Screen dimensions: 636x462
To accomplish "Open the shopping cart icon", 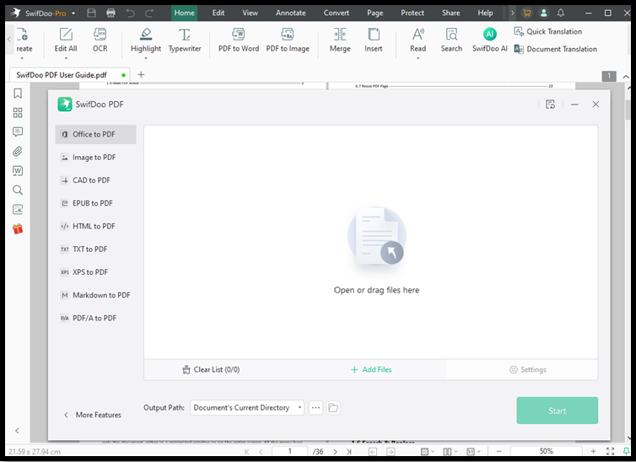I will [x=526, y=13].
